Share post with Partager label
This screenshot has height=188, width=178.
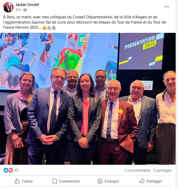(x=154, y=181)
